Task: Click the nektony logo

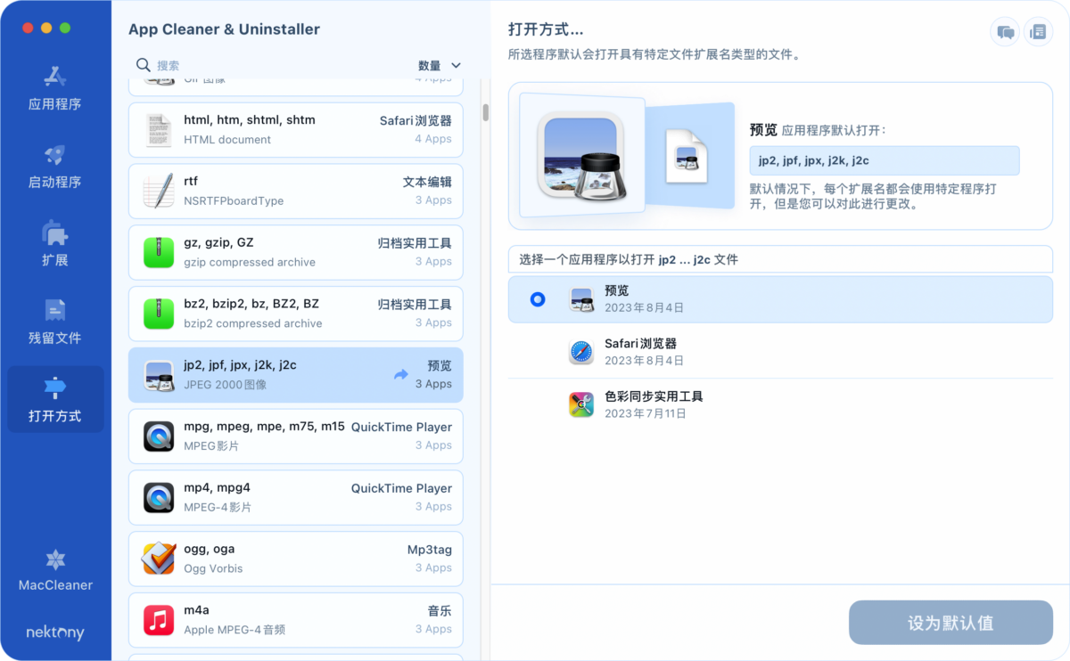Action: (x=55, y=632)
